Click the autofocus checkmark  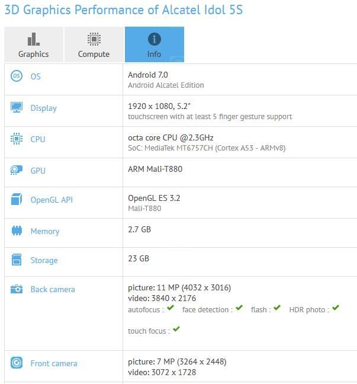coord(171,308)
